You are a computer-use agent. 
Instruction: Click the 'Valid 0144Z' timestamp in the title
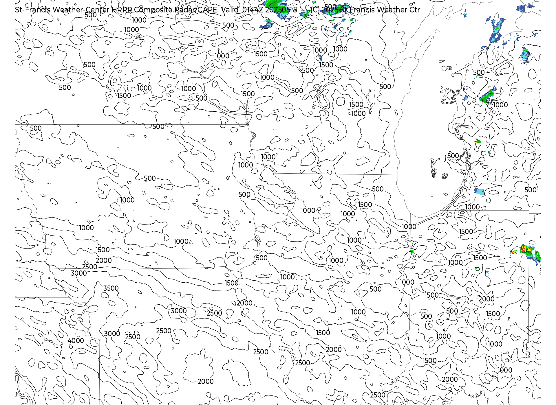tap(242, 10)
